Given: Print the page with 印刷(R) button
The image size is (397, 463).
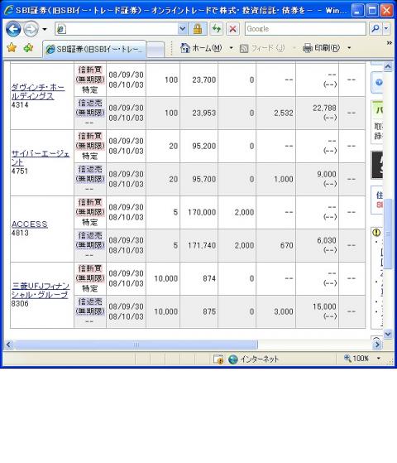Looking at the screenshot, I should [321, 48].
